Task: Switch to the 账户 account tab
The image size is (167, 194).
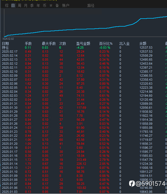Action: click(x=66, y=5)
